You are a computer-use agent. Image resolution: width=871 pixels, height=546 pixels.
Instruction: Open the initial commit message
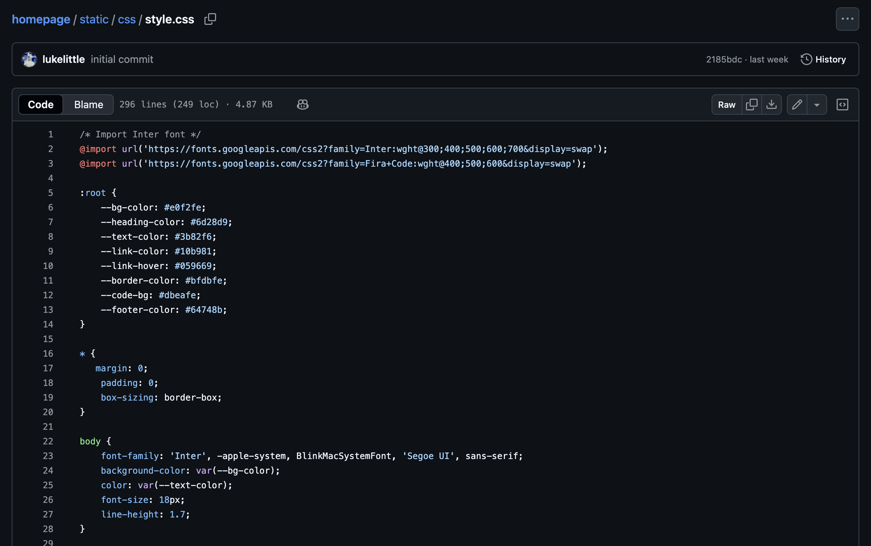[x=122, y=59]
